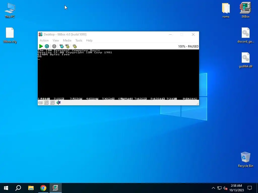
Task: Click the second floppy drive status icon
Action: click(x=52, y=103)
